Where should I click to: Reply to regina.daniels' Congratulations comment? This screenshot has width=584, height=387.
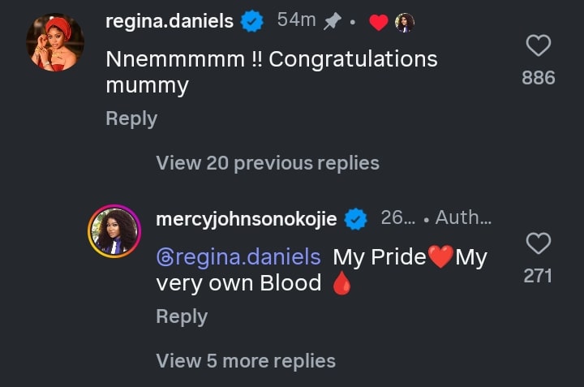[131, 119]
